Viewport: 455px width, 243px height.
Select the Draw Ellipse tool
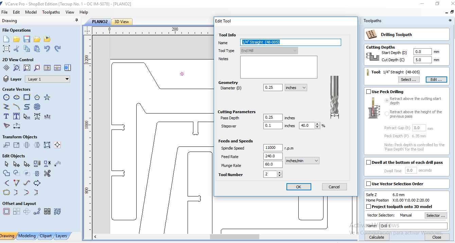(16, 98)
